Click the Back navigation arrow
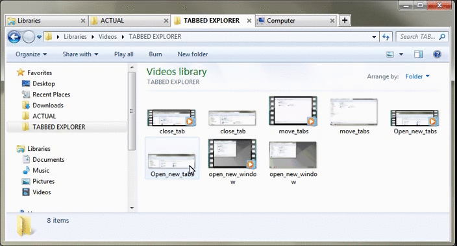This screenshot has height=246, width=457. [14, 37]
